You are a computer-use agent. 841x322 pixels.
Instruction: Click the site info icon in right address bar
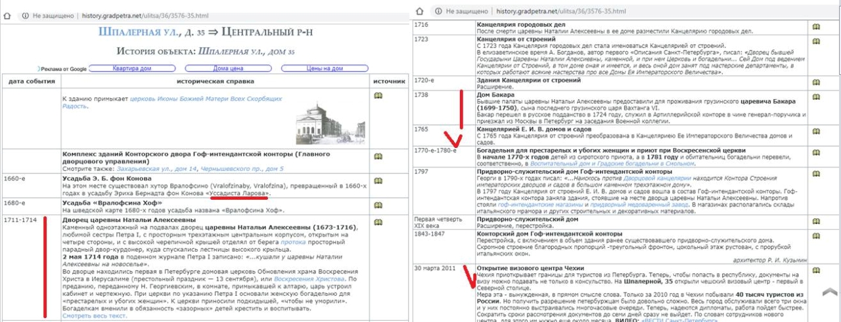tap(438, 12)
